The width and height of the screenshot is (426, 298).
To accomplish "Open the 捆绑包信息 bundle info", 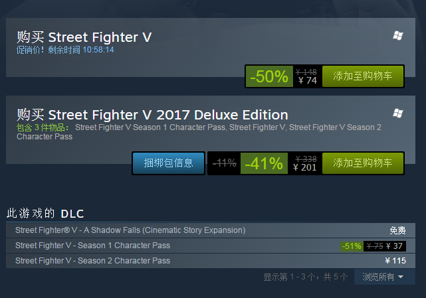I will pyautogui.click(x=169, y=163).
